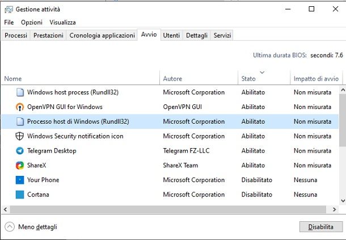This screenshot has height=240, width=346.
Task: Click the vertical scrollbar thumb
Action: [343, 120]
